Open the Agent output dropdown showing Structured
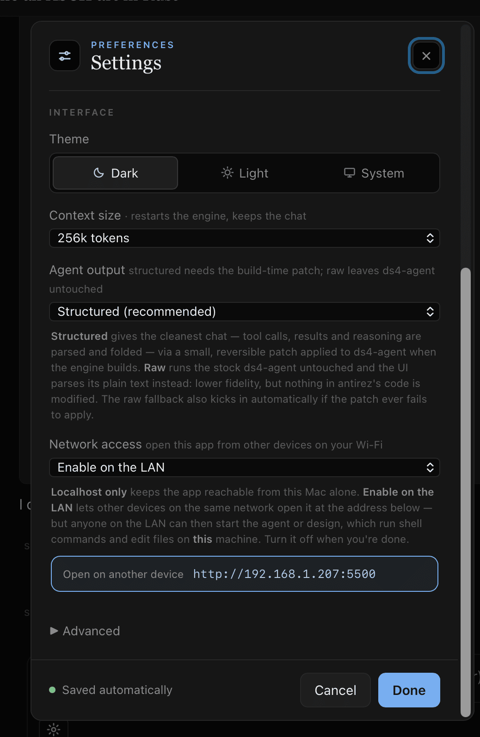Screen dimensions: 480x737 [x=244, y=312]
